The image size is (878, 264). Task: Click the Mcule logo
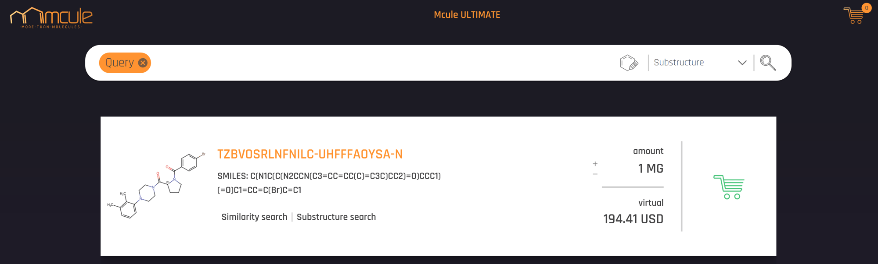click(50, 16)
